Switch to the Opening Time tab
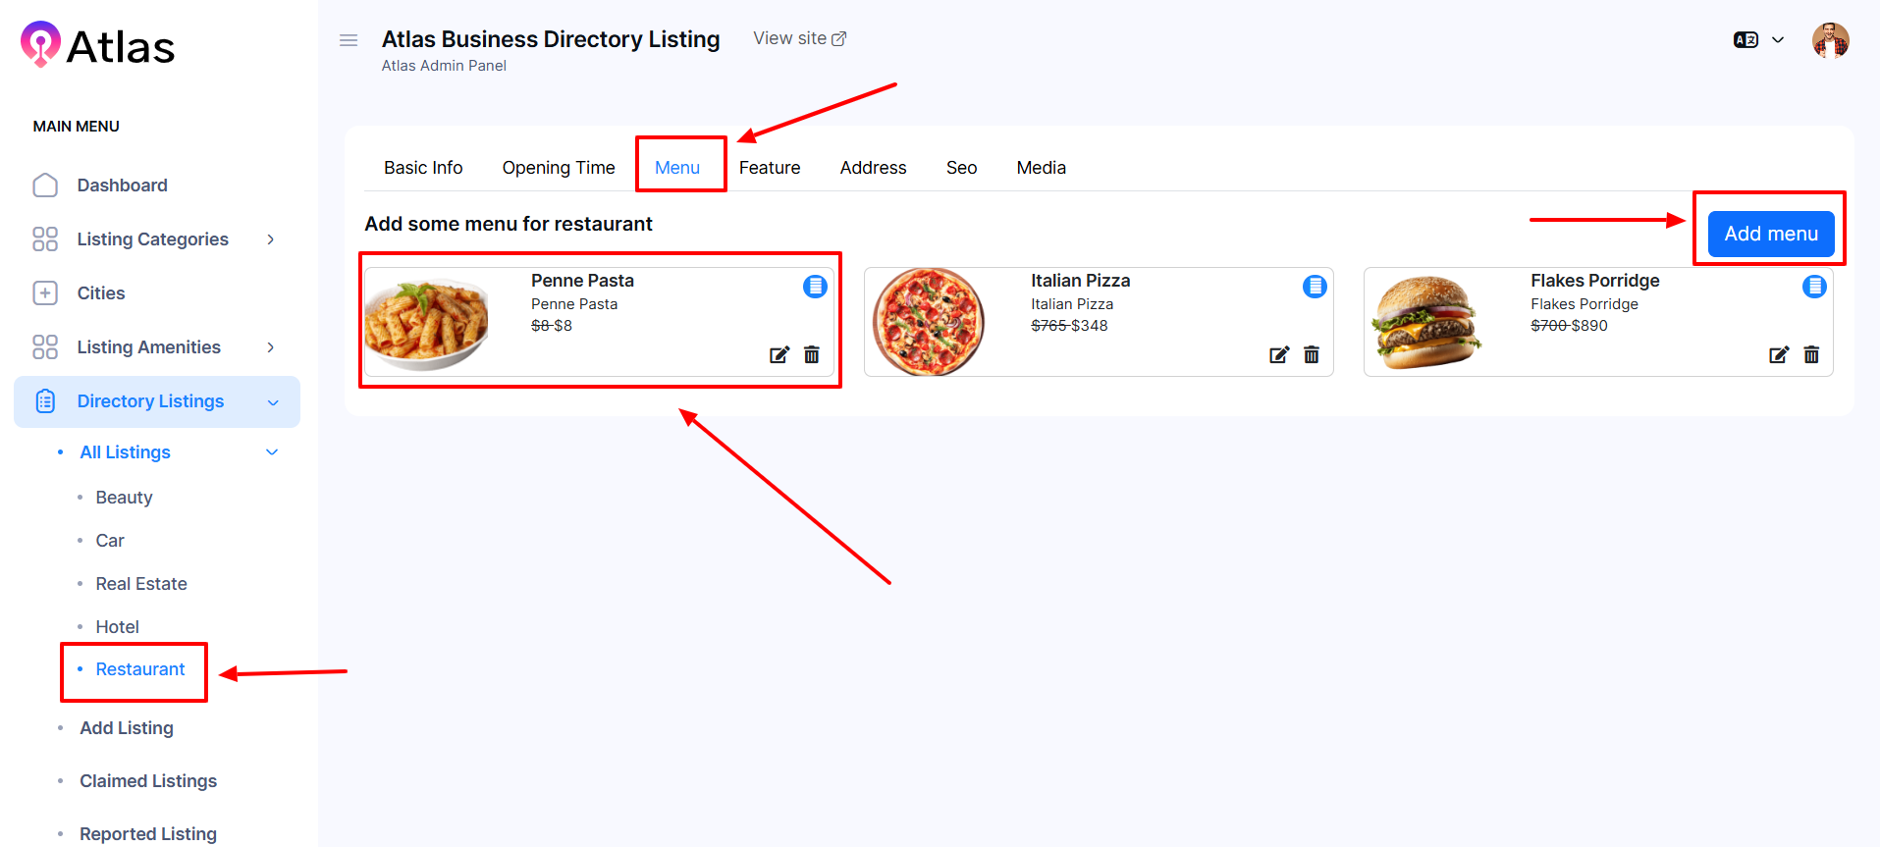The image size is (1880, 847). pos(558,168)
